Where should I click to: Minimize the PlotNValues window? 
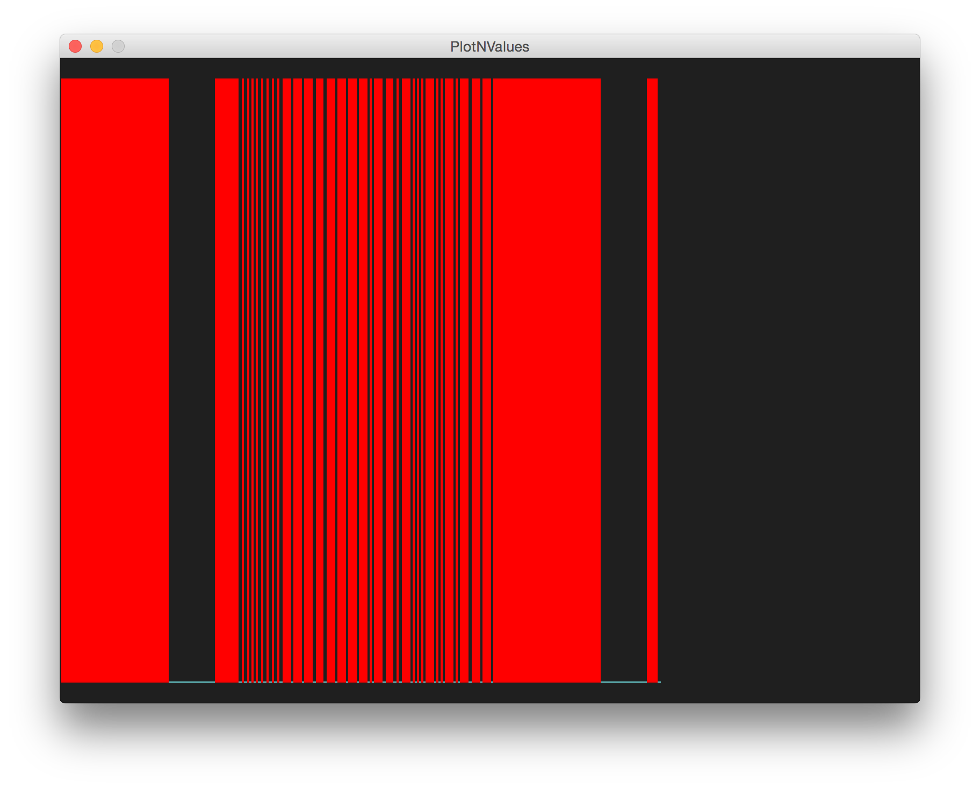point(97,46)
